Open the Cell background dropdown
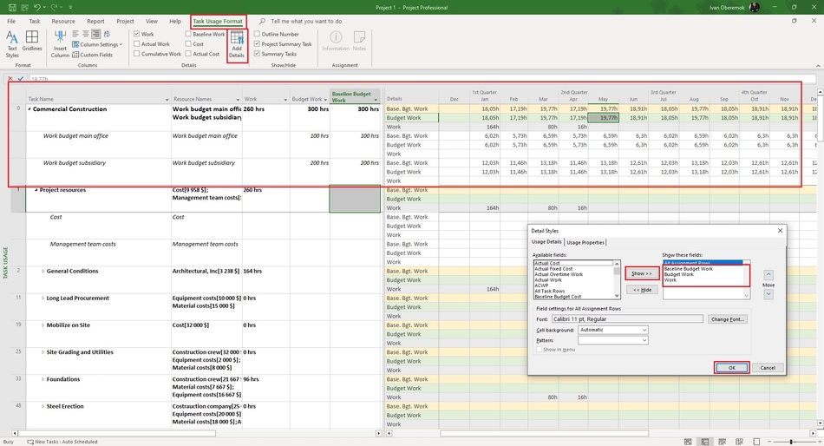The image size is (824, 446). point(613,330)
